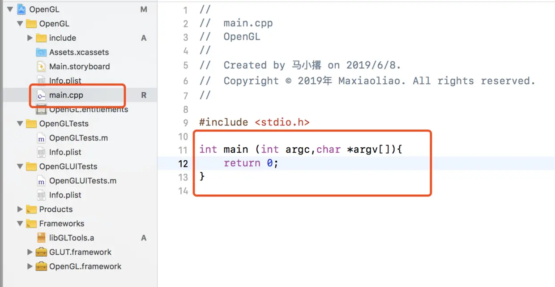Click the OpenGLTests.m file icon
Viewport: 555px width, 287px height.
click(x=41, y=138)
